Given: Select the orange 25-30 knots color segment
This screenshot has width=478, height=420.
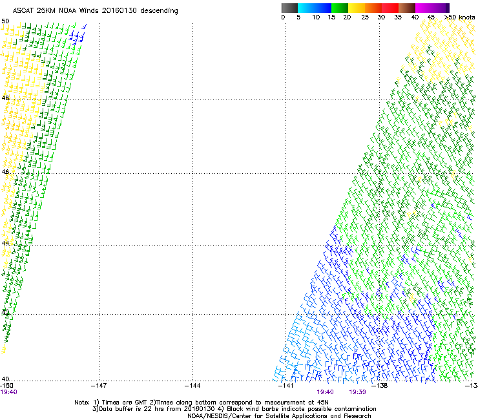Looking at the screenshot, I should [x=373, y=8].
